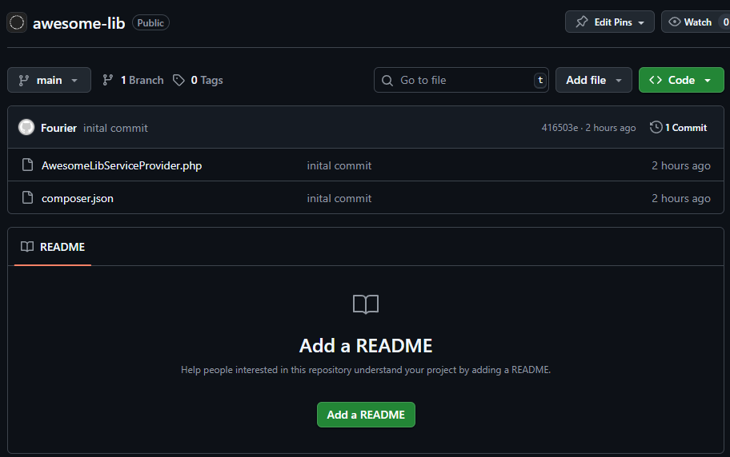Open the Add file dropdown
The width and height of the screenshot is (730, 457).
pos(593,80)
